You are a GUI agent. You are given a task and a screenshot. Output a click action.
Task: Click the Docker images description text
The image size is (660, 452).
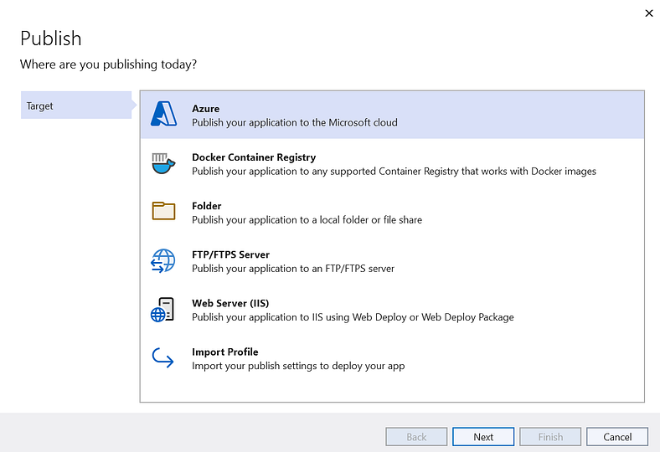394,171
